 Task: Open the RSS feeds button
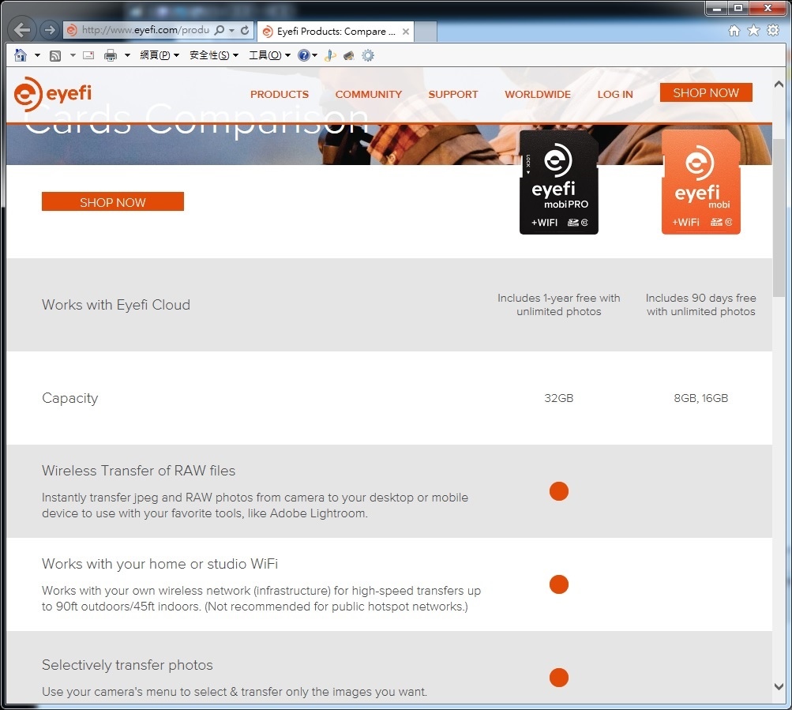point(55,55)
